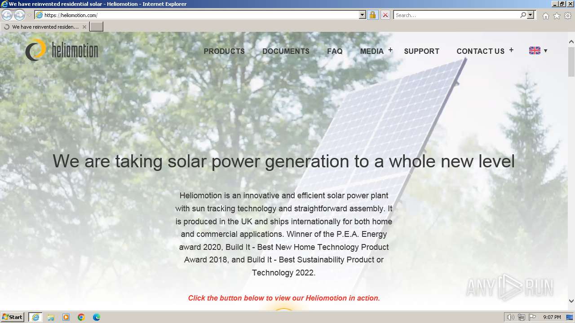The height and width of the screenshot is (323, 575).
Task: Open File Explorer from the taskbar
Action: (51, 317)
